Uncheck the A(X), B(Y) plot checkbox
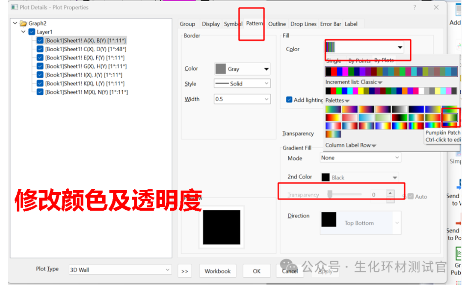Screen dimensions: 462x285 click(40, 40)
